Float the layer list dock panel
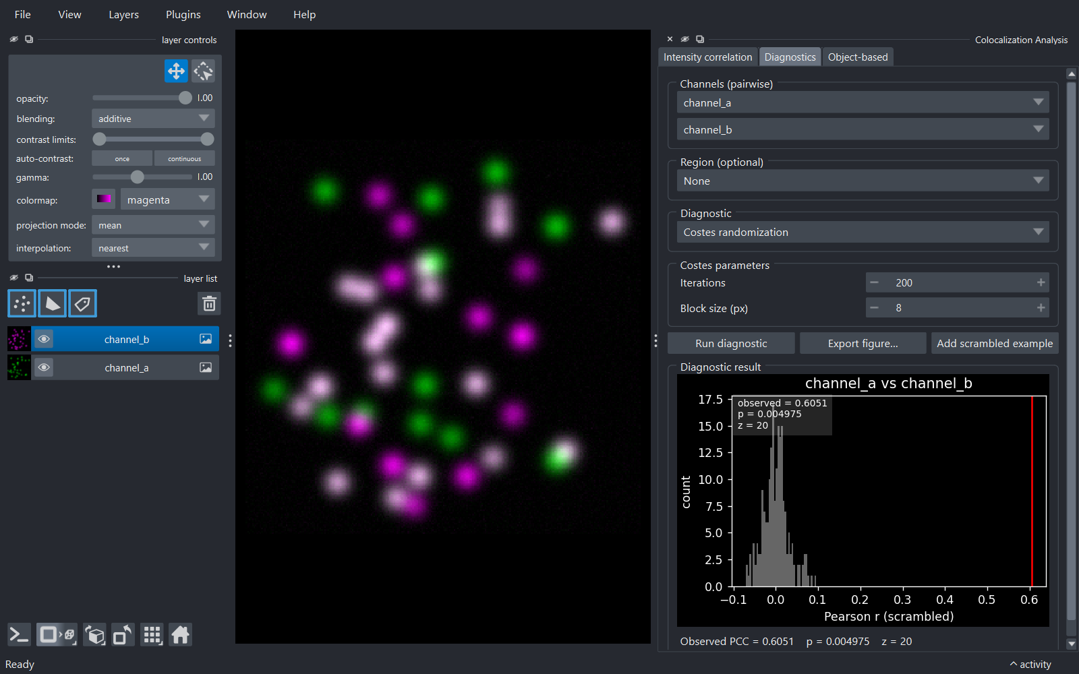The width and height of the screenshot is (1079, 674). (x=29, y=278)
